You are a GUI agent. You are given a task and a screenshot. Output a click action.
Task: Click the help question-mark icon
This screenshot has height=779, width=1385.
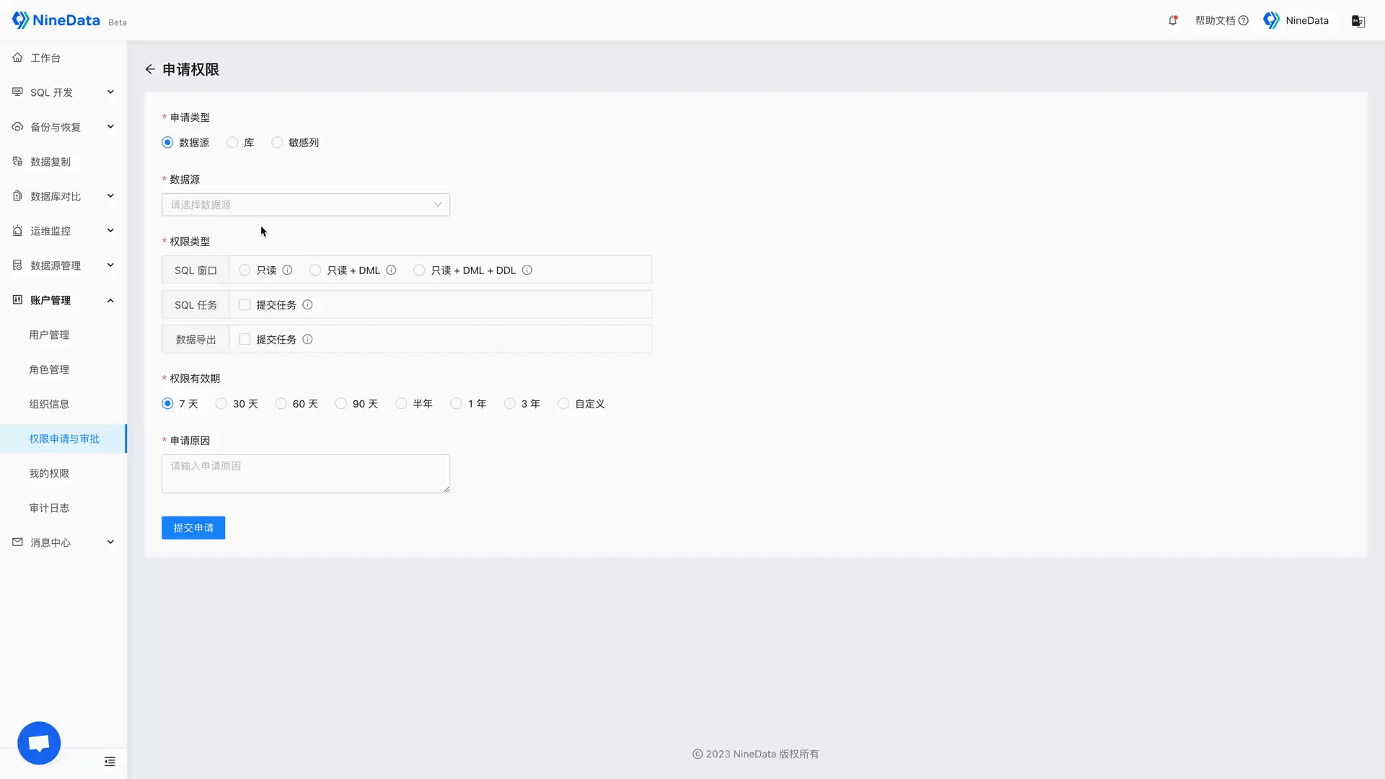(1244, 21)
